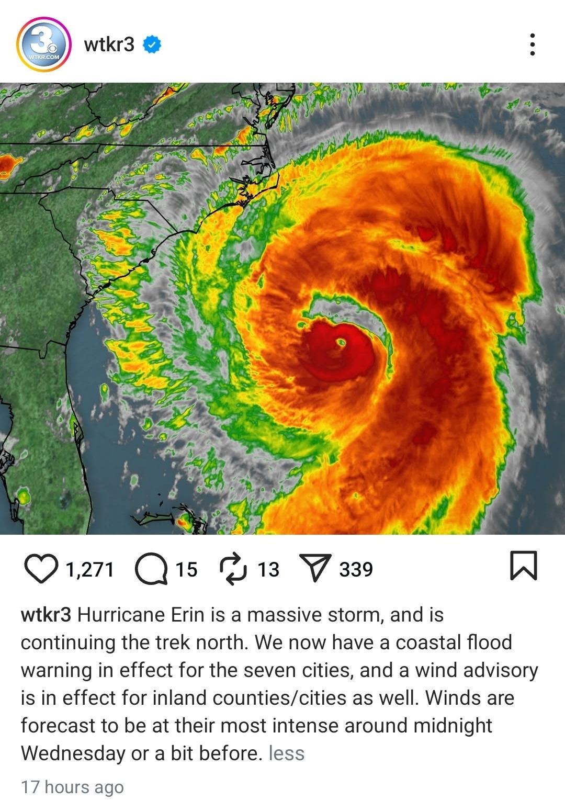The width and height of the screenshot is (565, 812).
Task: Tap the blue verified badge
Action: pos(152,45)
